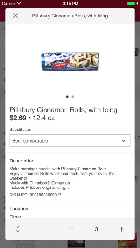
Task: Tap the Description section heading
Action: pyautogui.click(x=22, y=161)
